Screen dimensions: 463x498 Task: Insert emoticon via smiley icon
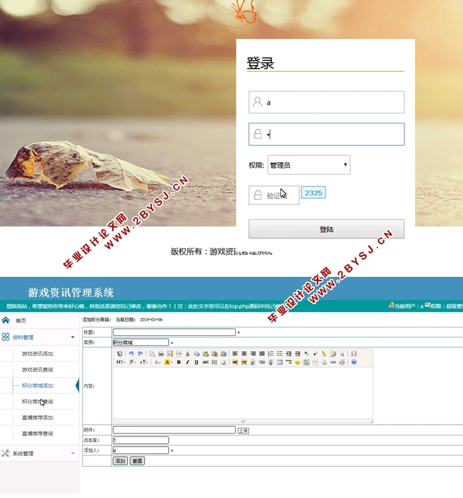[298, 362]
